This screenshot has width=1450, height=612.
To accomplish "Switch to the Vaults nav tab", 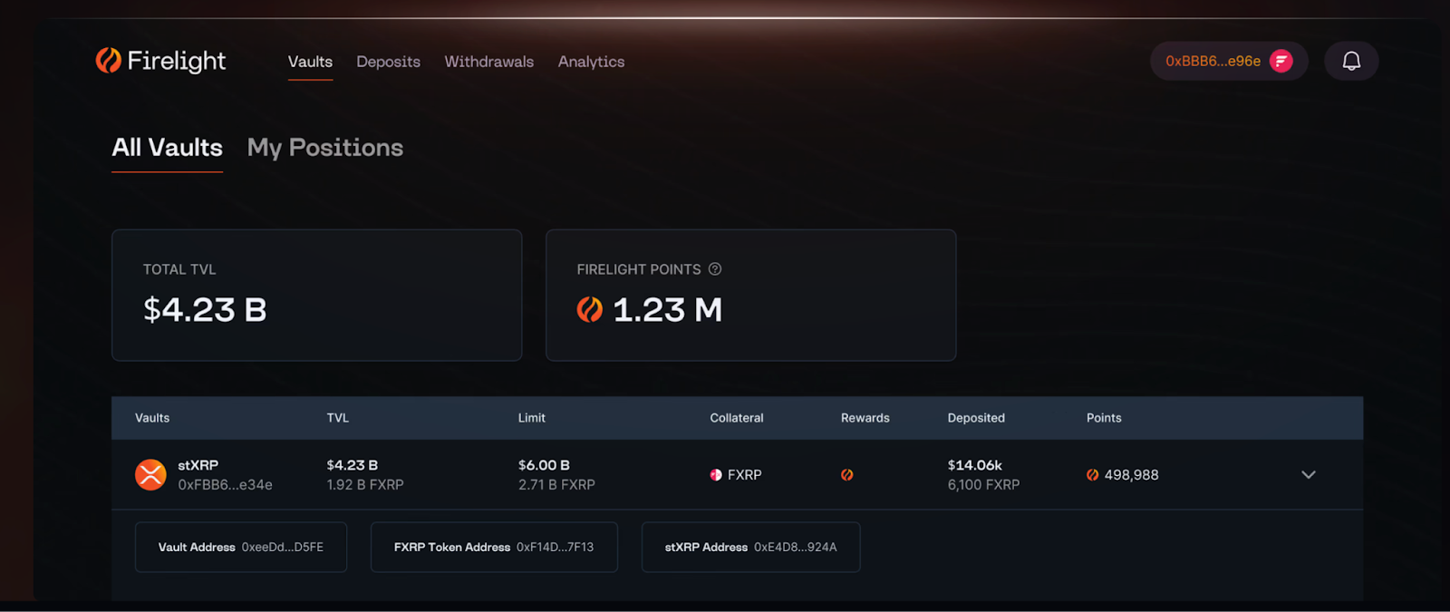I will 310,62.
